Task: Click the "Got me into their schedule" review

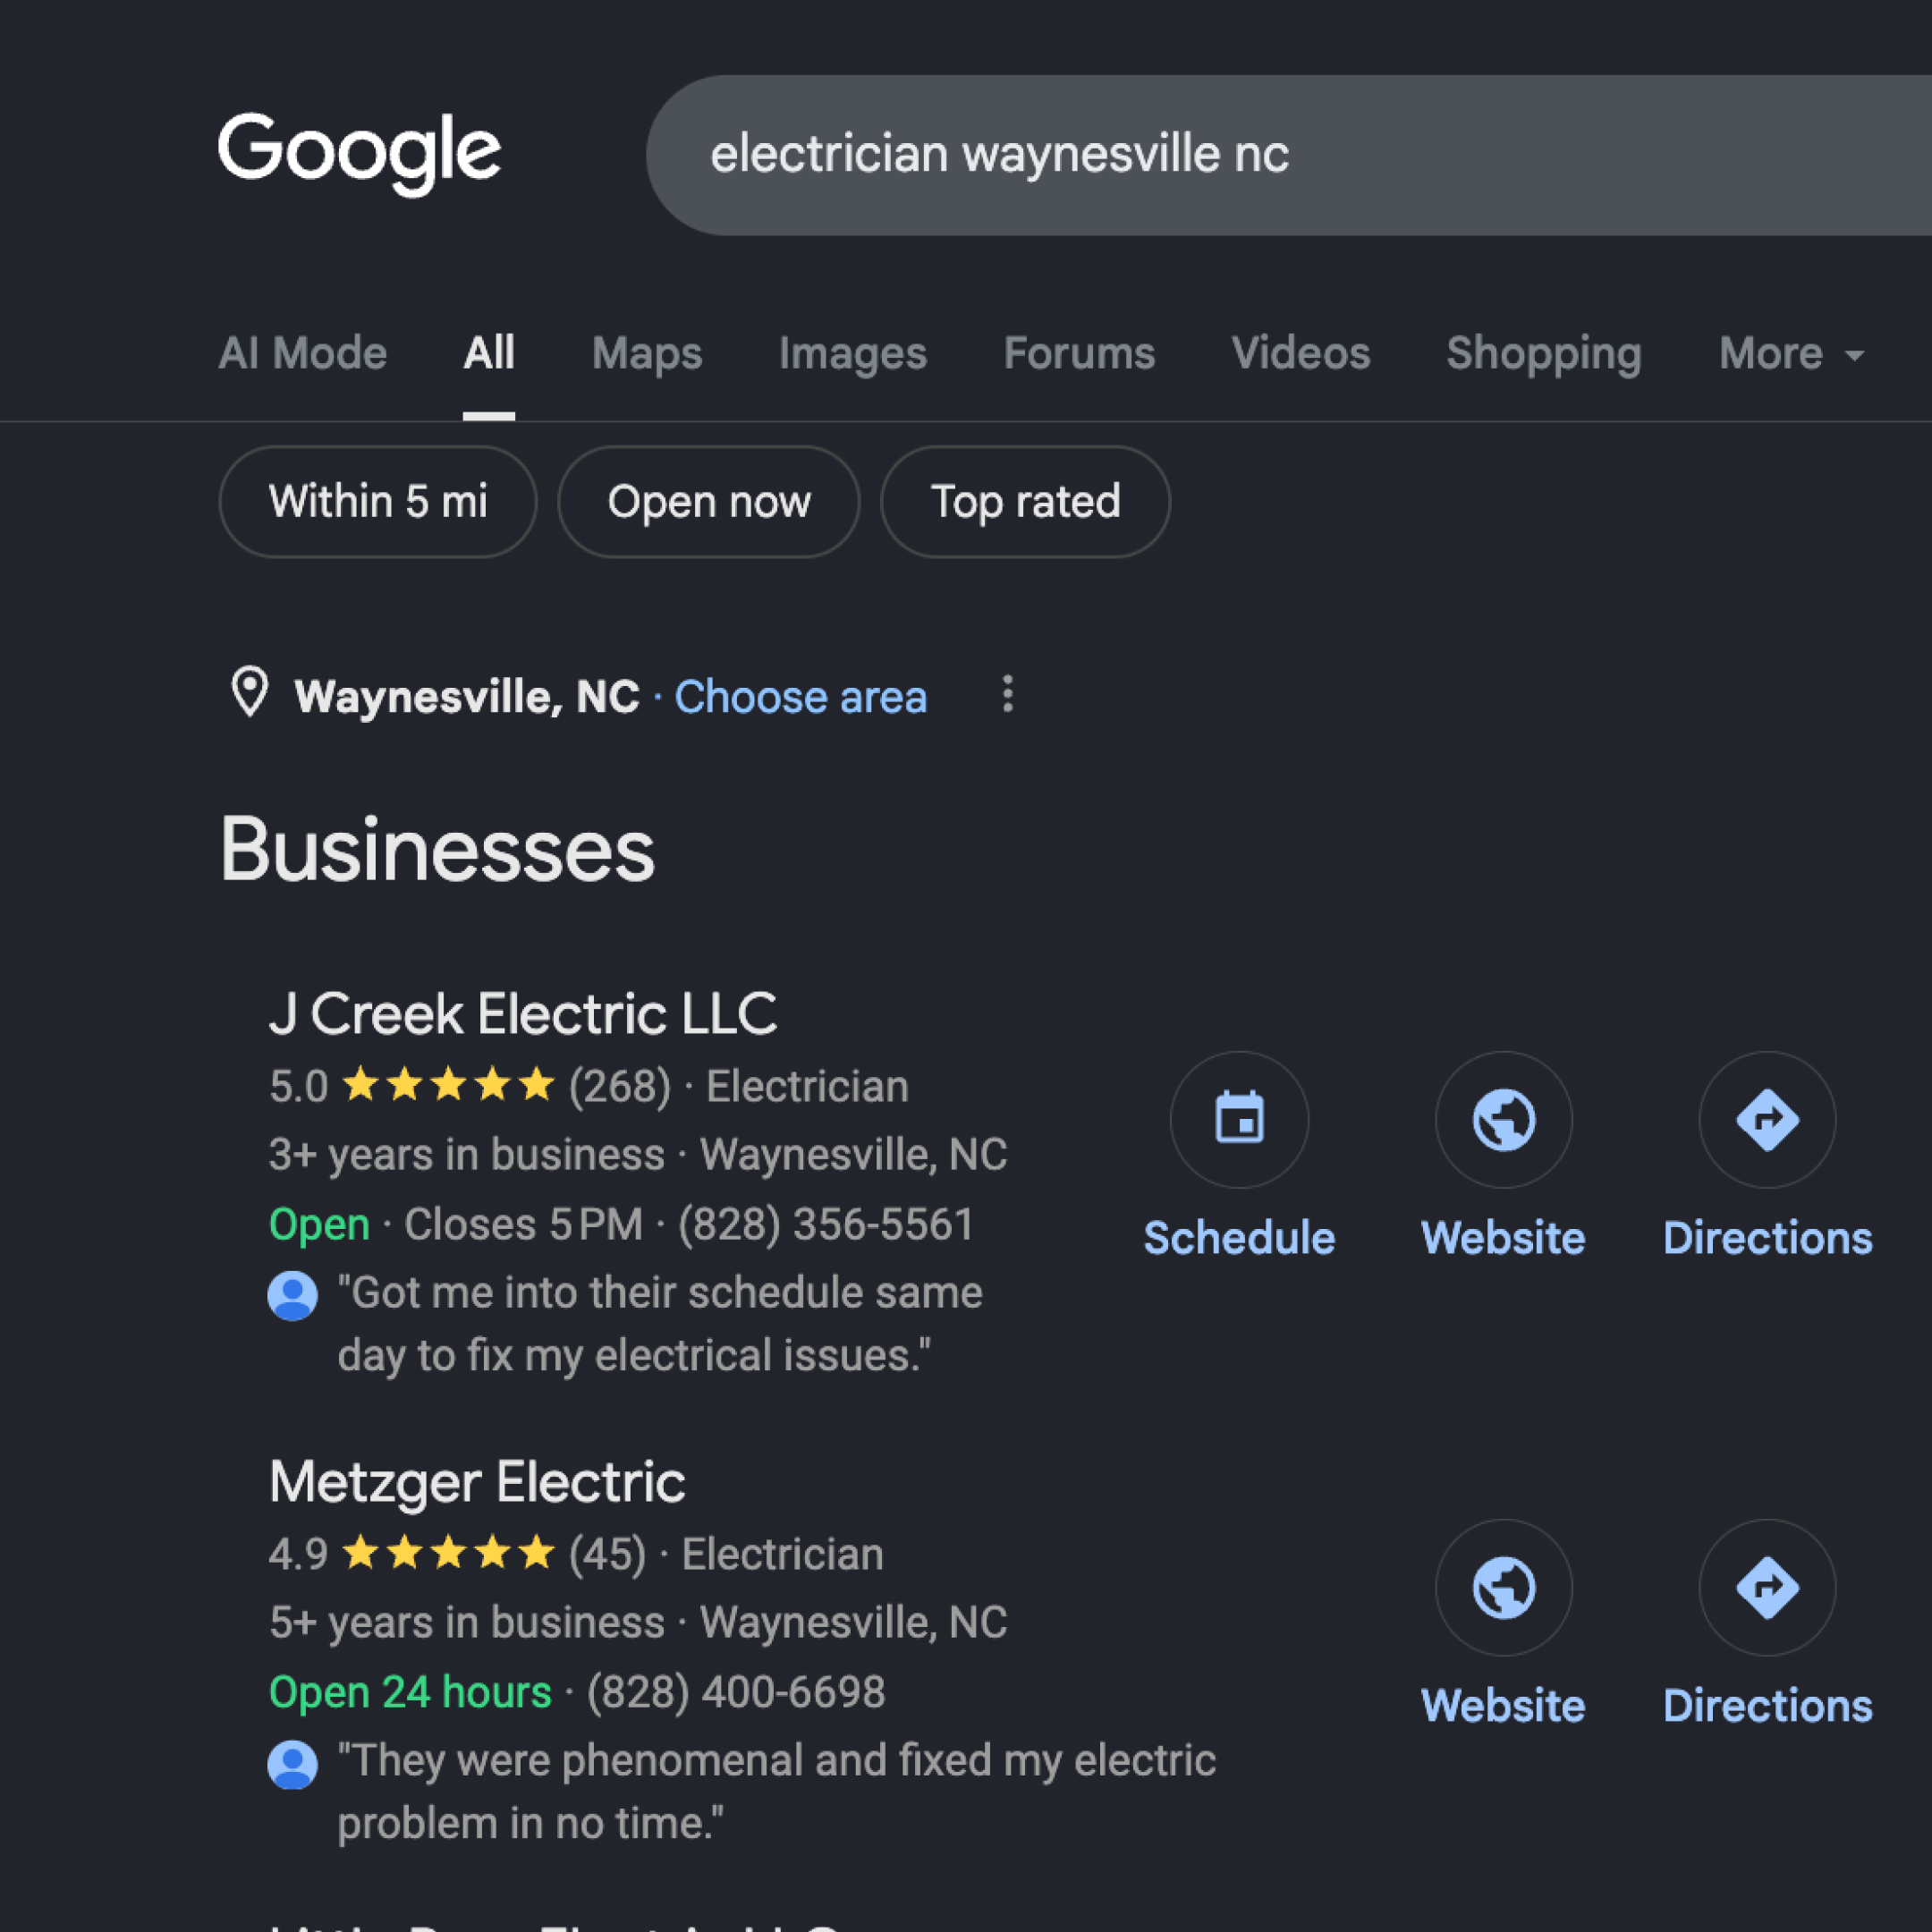Action: tap(660, 1323)
